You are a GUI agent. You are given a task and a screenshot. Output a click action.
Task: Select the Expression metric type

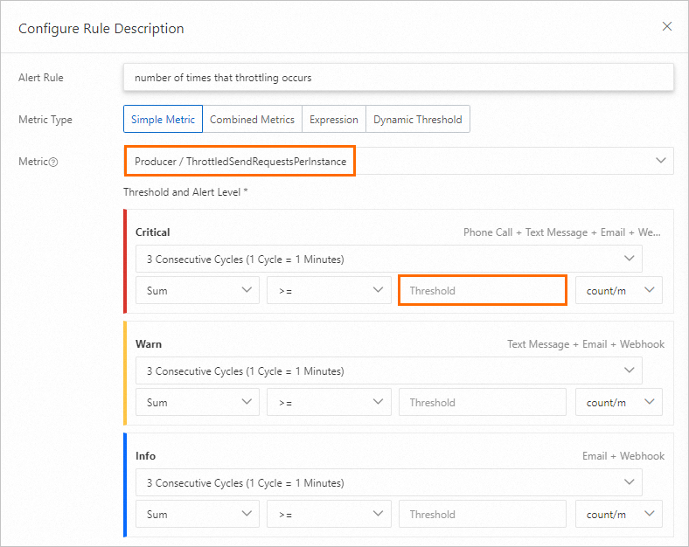pyautogui.click(x=334, y=120)
